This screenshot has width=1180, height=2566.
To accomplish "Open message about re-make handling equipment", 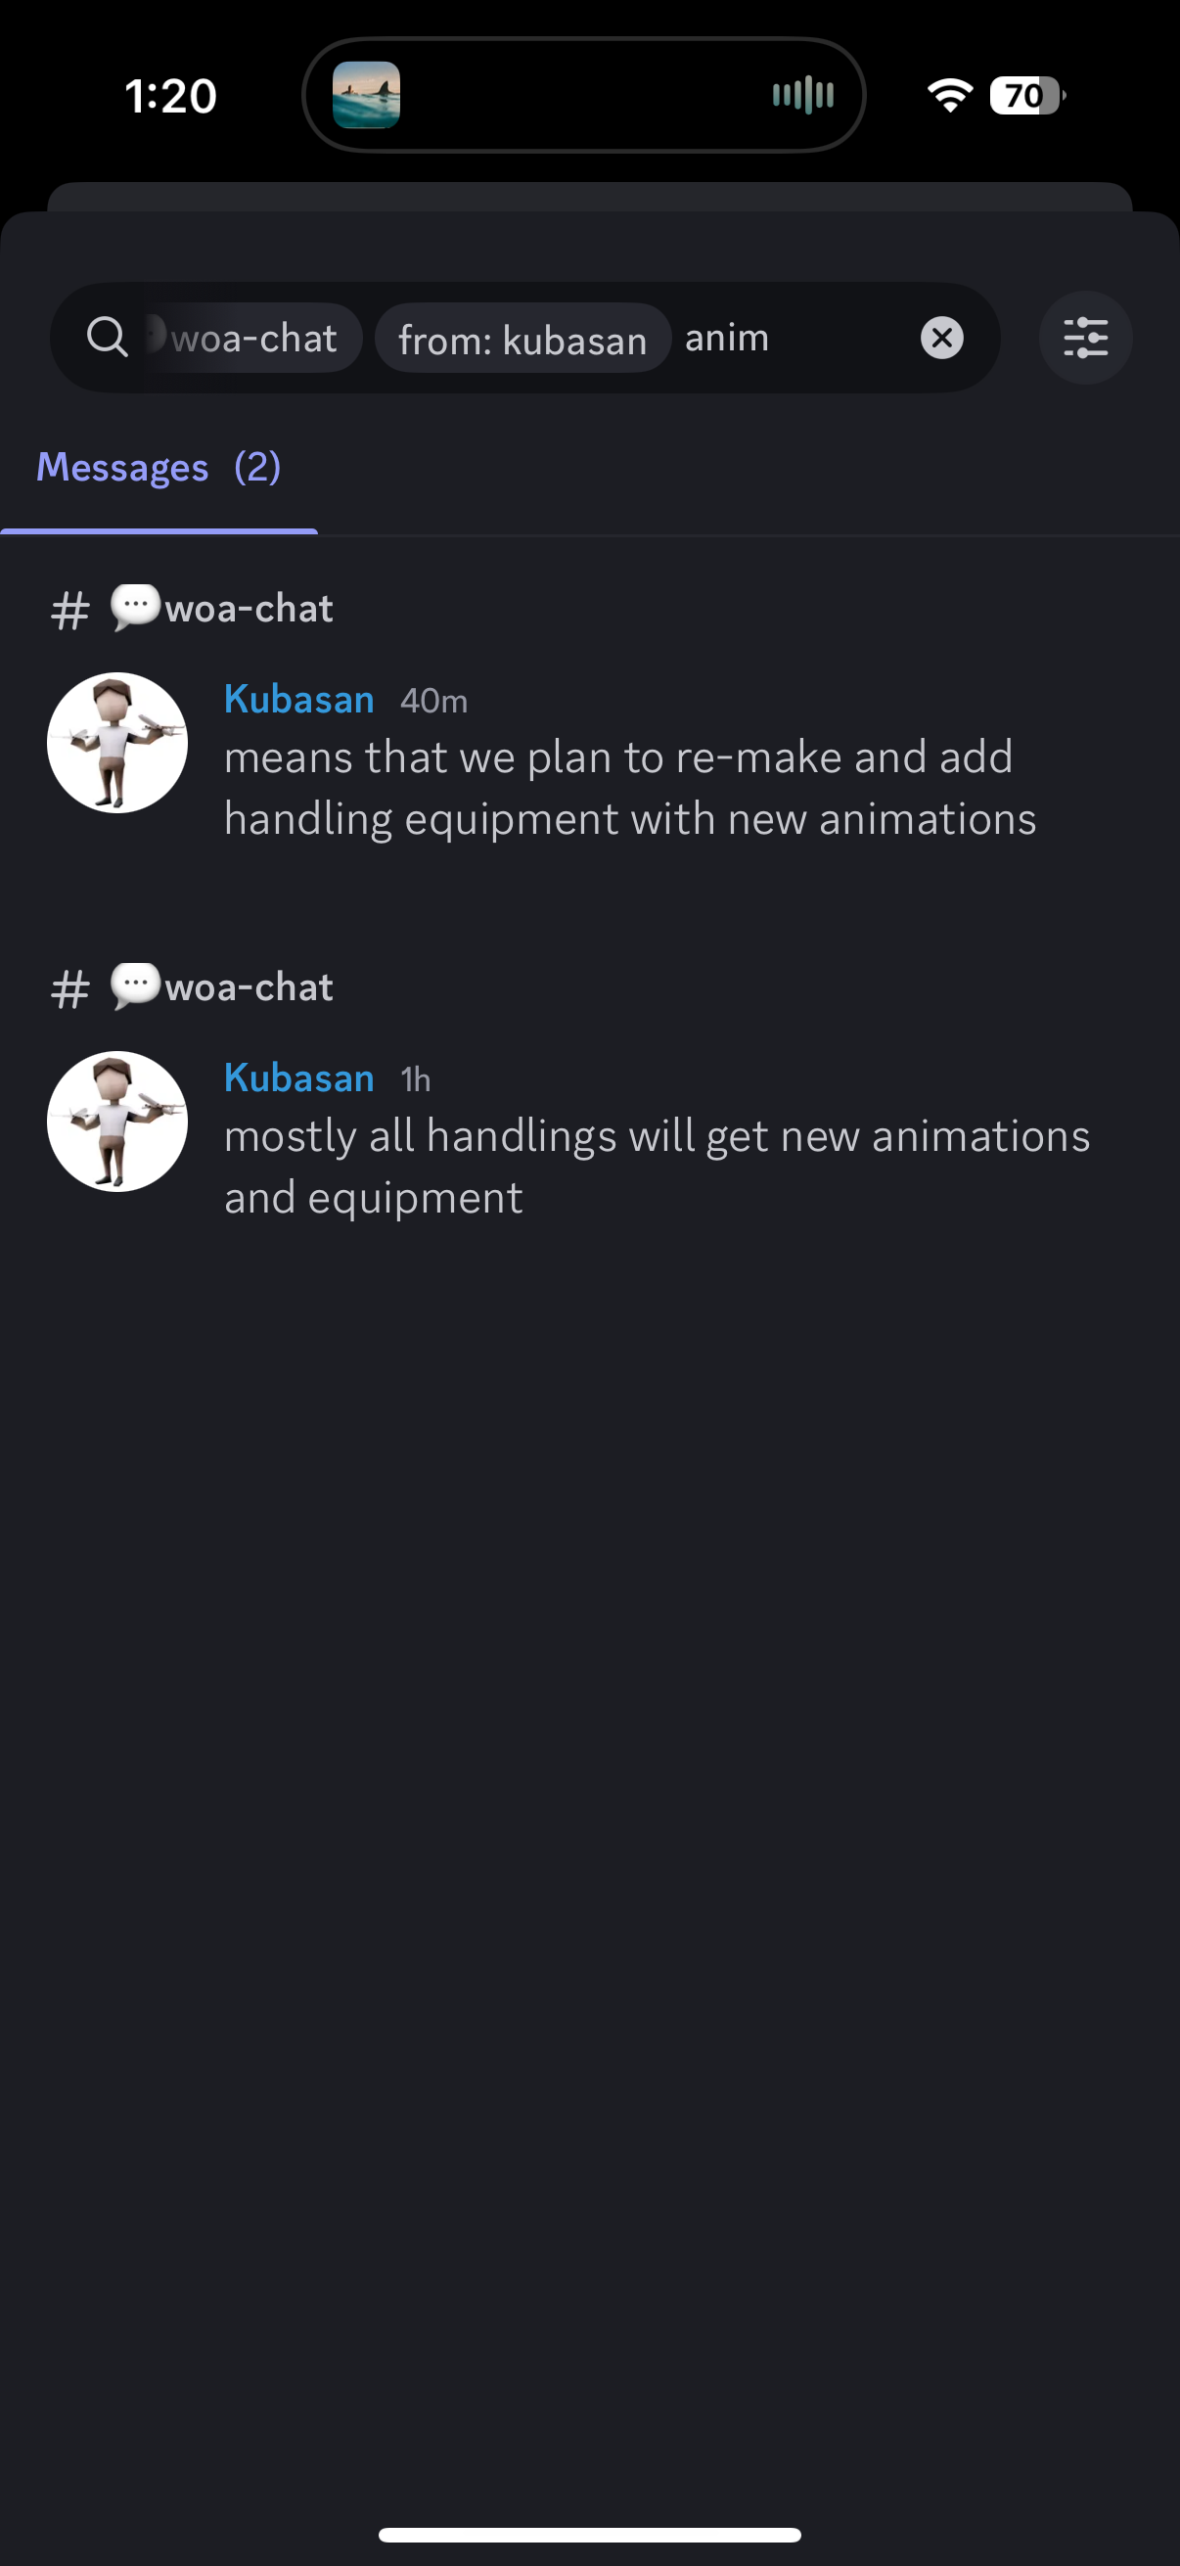I will (630, 787).
